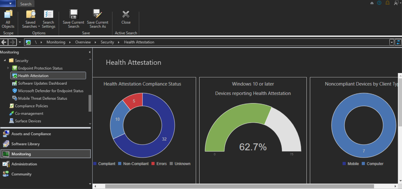Click the breadcrumb root icon
Viewport: 402px width, 189px height.
pyautogui.click(x=29, y=42)
